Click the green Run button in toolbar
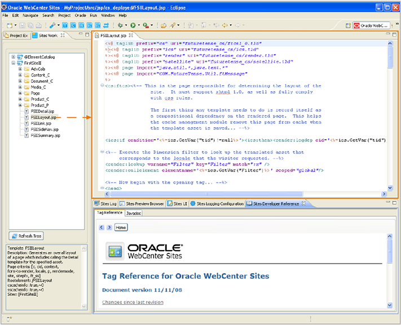401x325 pixels. point(133,26)
